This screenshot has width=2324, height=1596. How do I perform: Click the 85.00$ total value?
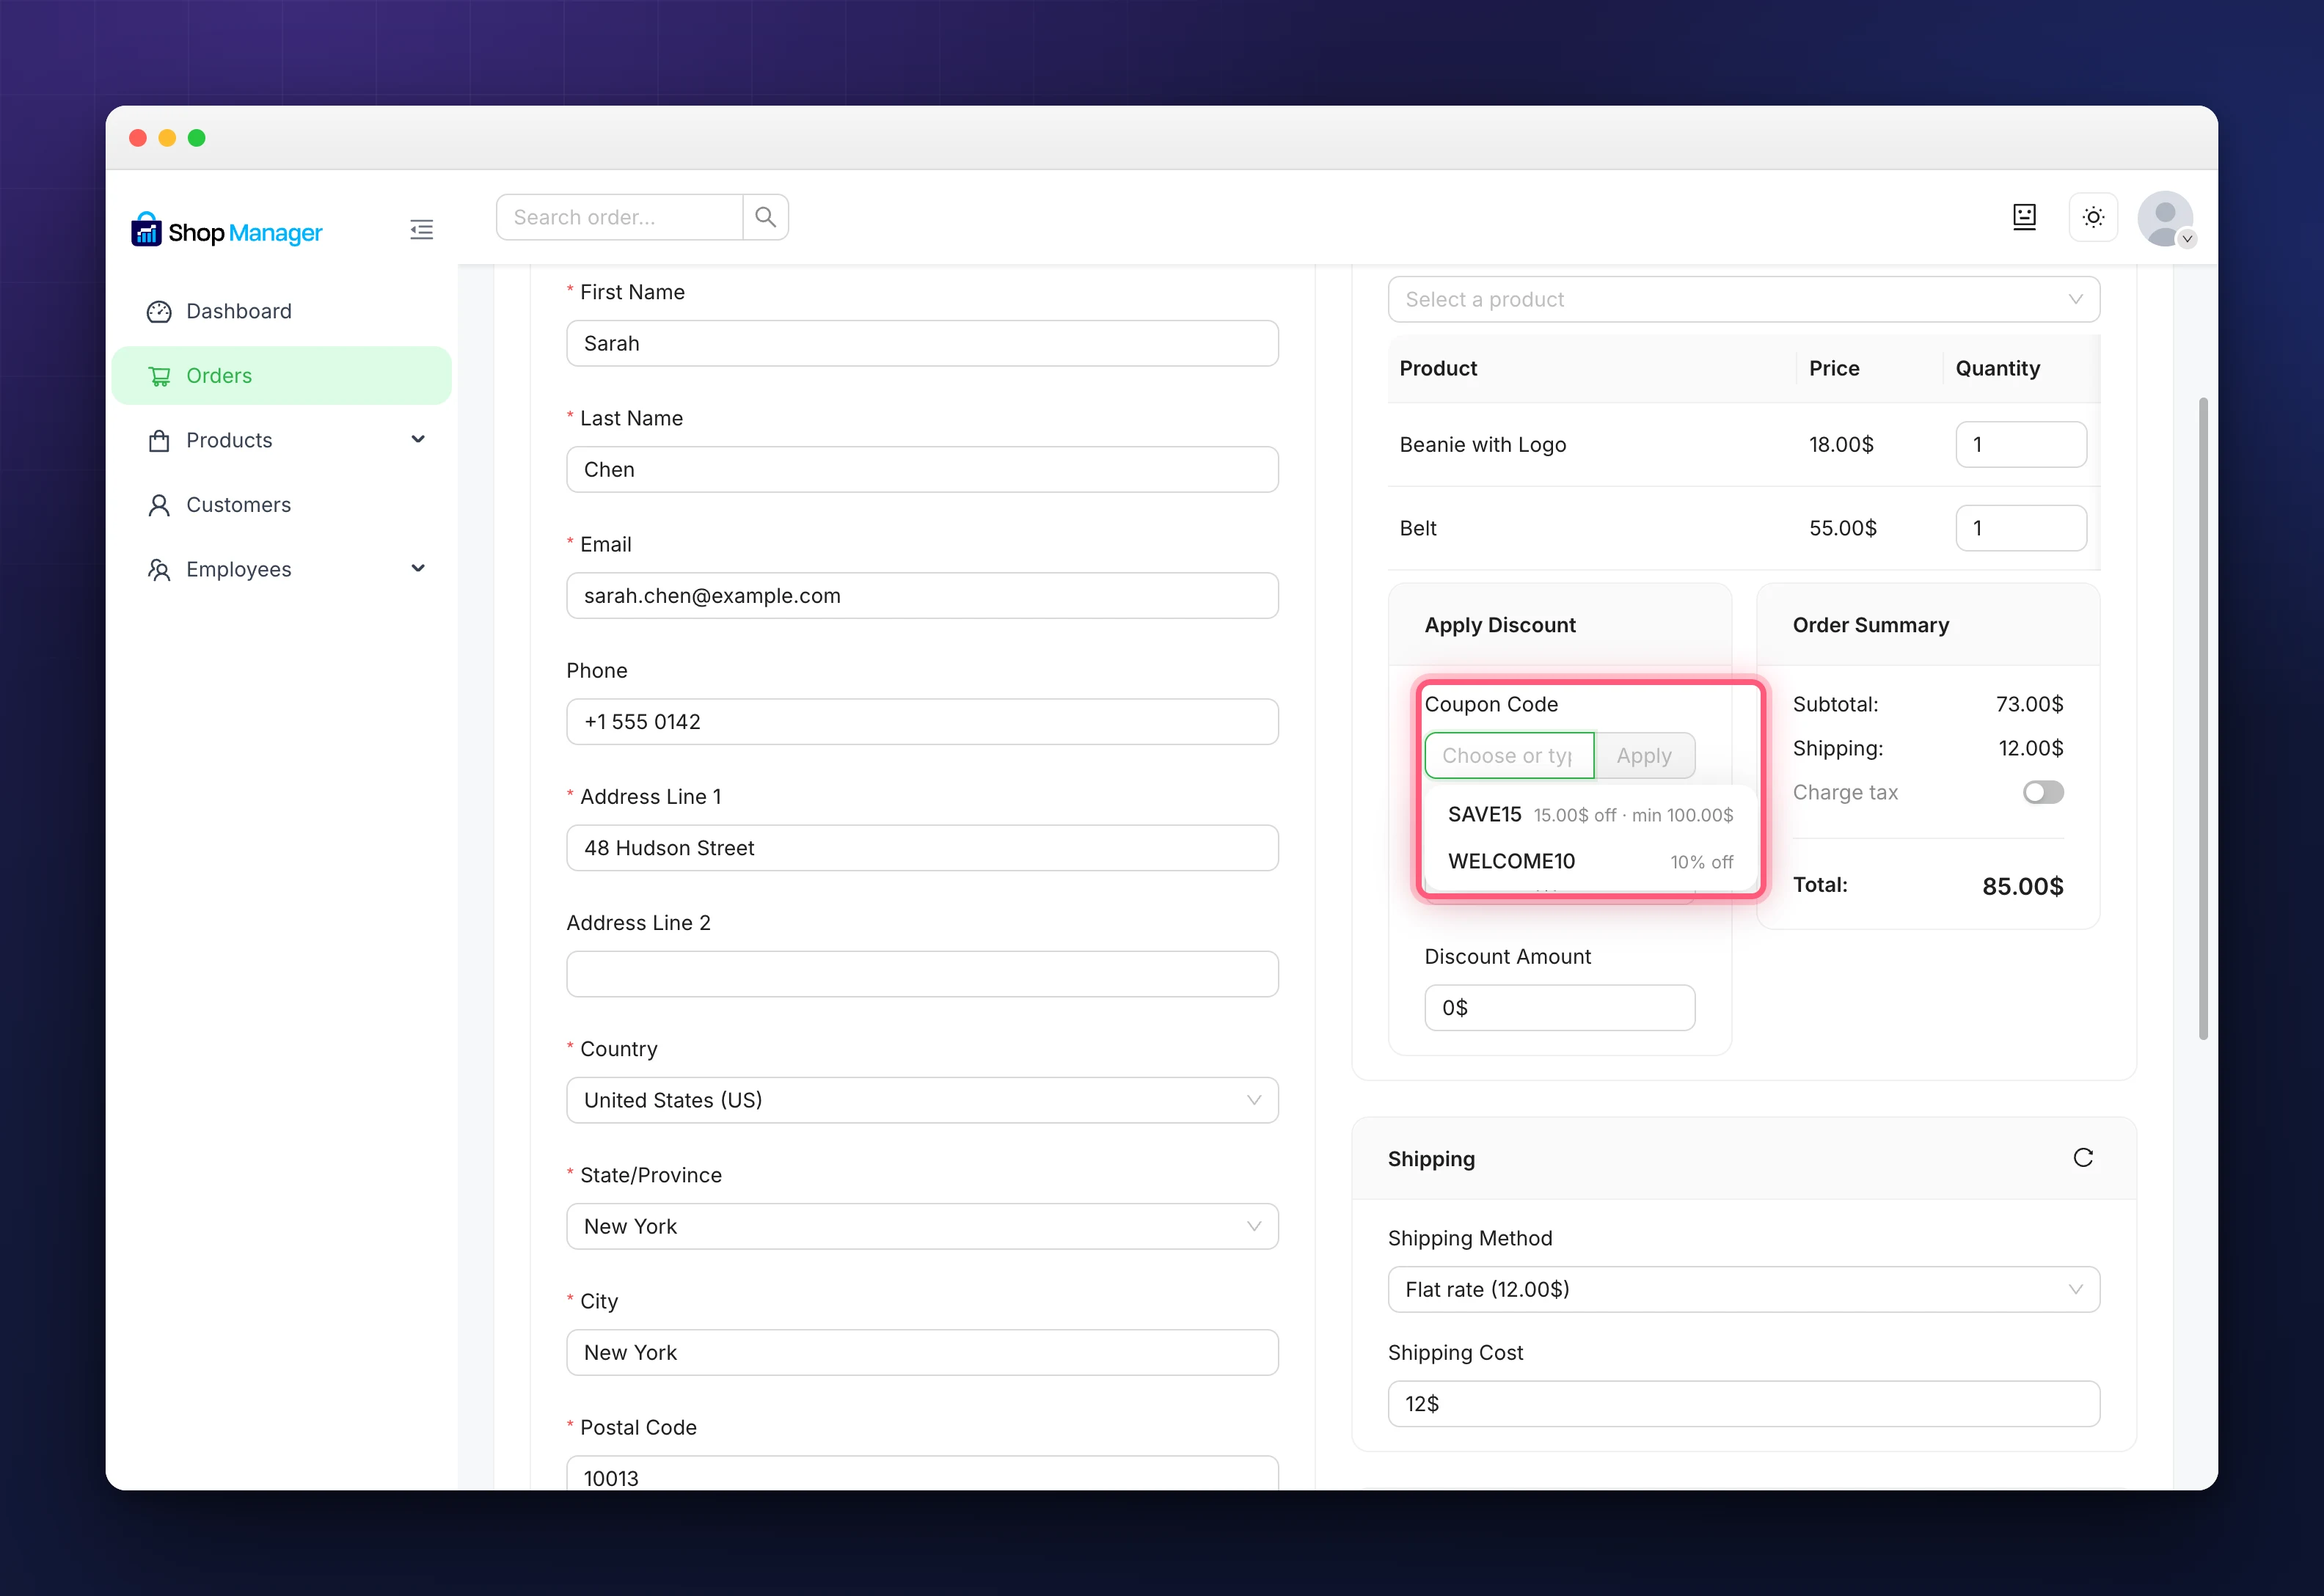2022,887
